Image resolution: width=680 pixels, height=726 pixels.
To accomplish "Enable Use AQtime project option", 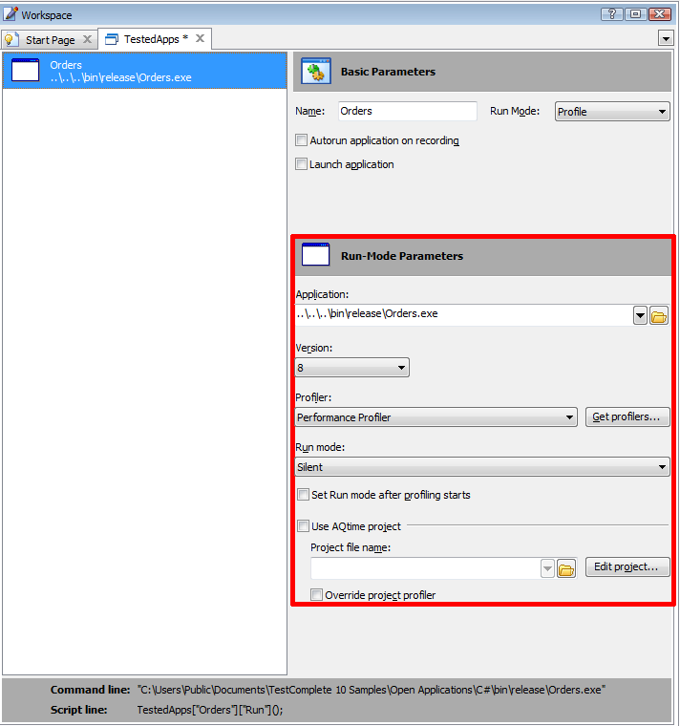I will click(303, 526).
